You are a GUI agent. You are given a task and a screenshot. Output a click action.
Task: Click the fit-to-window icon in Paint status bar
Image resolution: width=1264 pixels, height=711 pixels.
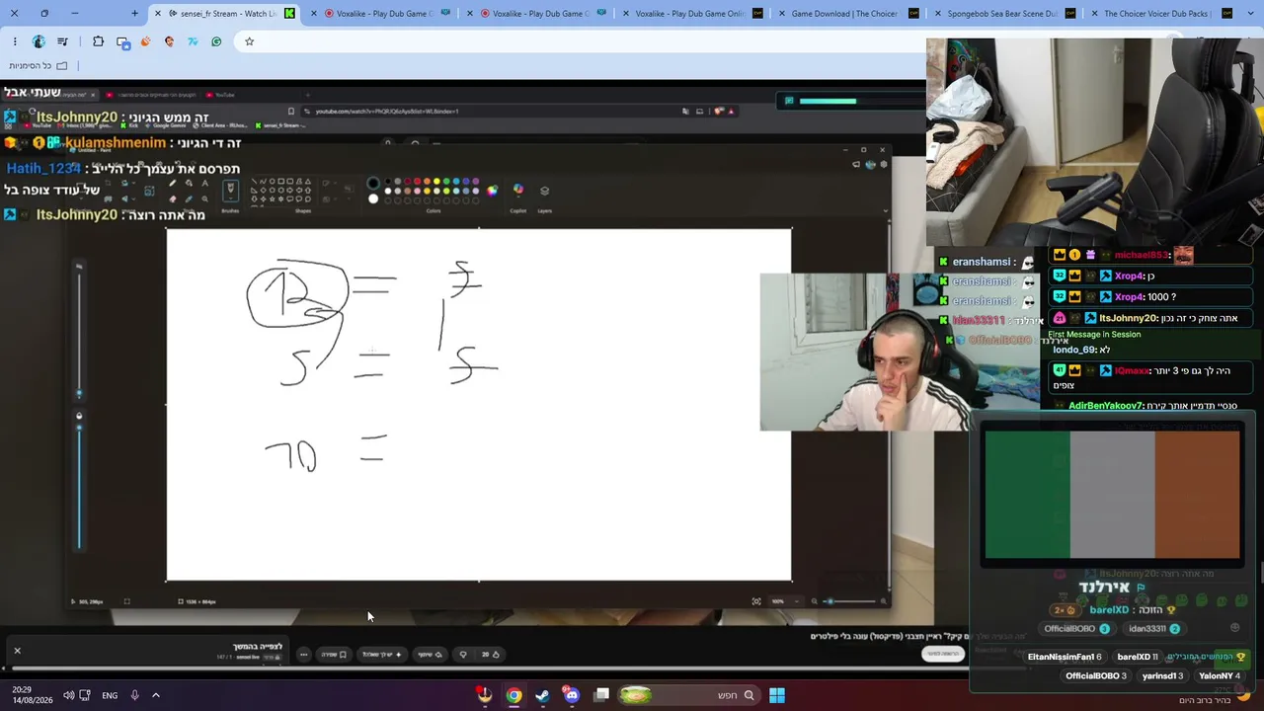click(756, 601)
